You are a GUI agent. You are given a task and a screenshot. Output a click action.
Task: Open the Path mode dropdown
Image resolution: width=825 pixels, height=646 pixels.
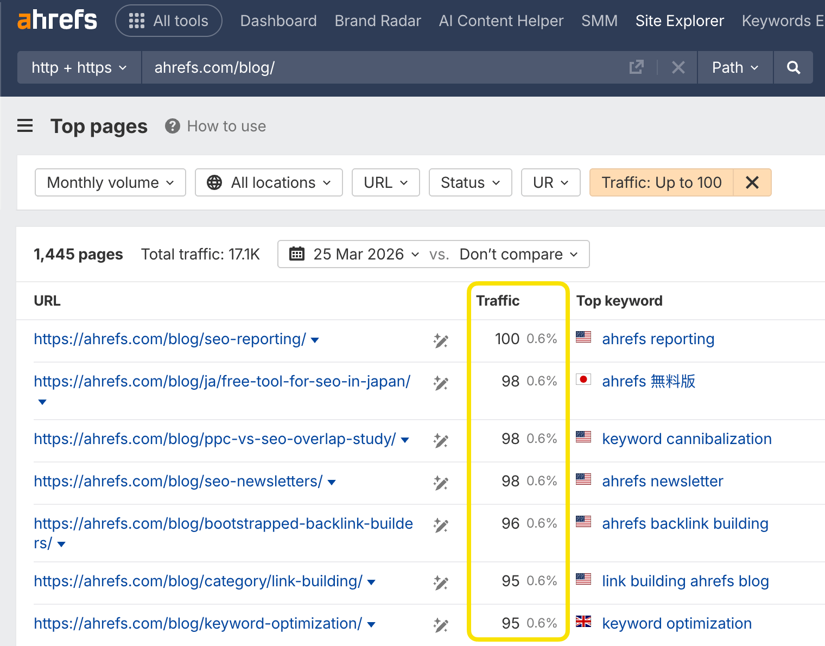734,67
